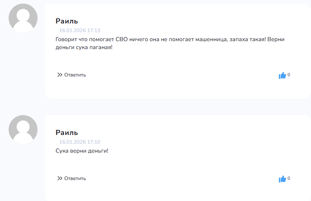The image size is (311, 201).
Task: Open author name Раиль on 17:13 comment
Action: [x=67, y=21]
